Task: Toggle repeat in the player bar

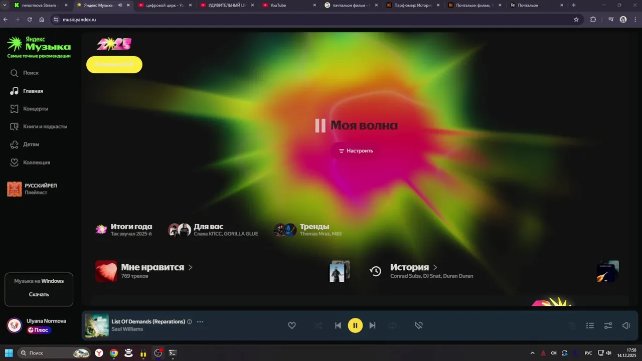Action: click(393, 325)
